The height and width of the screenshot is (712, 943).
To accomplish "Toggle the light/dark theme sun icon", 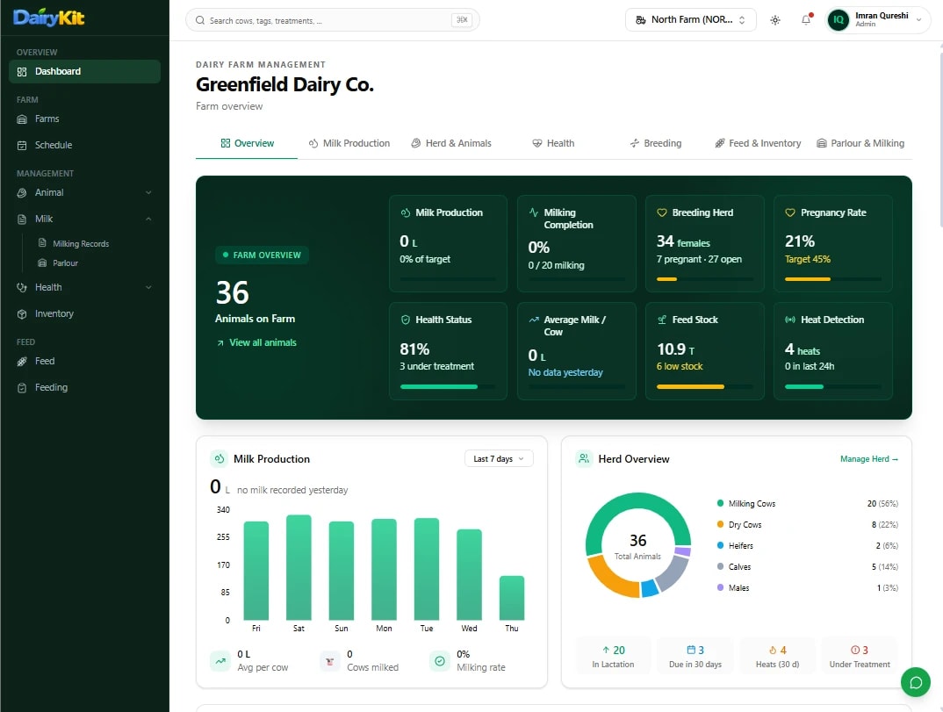I will [x=775, y=20].
